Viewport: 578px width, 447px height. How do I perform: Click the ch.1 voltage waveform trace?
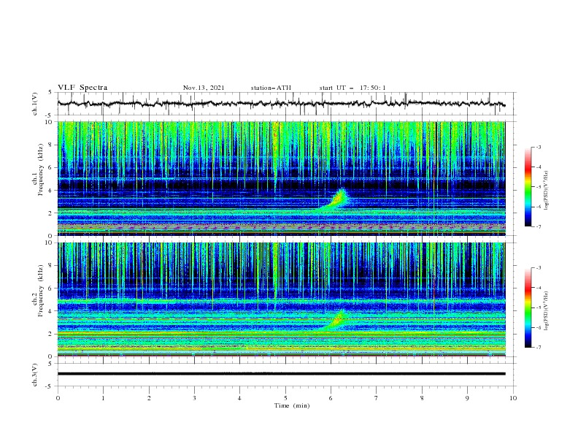pos(281,104)
